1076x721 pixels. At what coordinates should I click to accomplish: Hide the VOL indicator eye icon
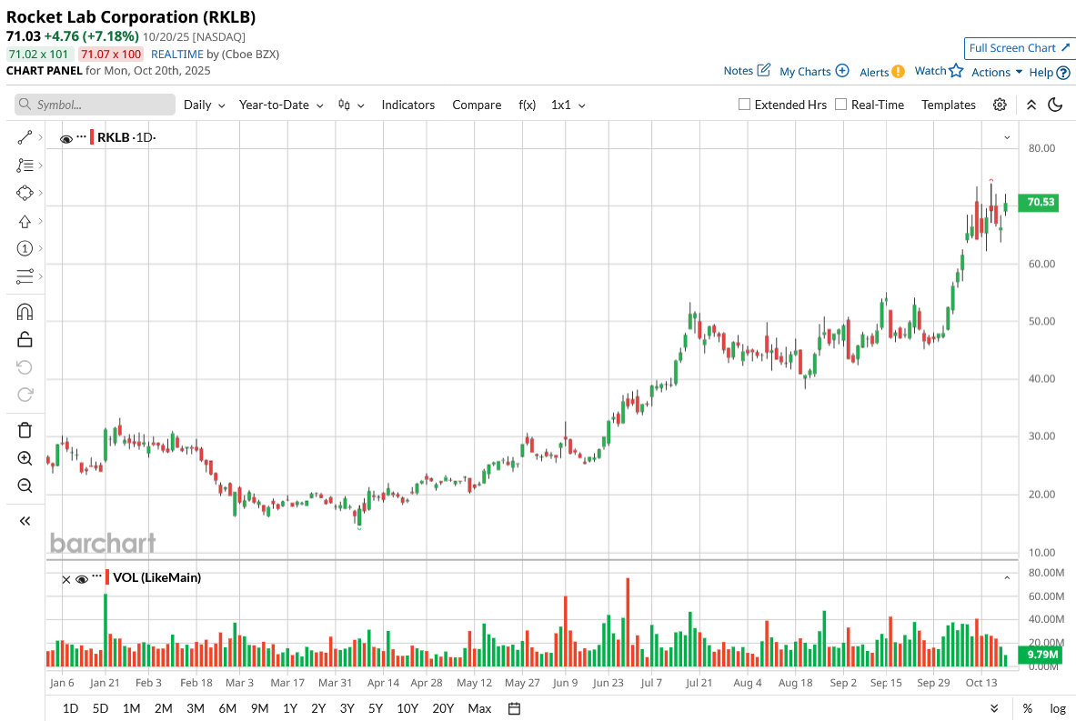[x=82, y=580]
